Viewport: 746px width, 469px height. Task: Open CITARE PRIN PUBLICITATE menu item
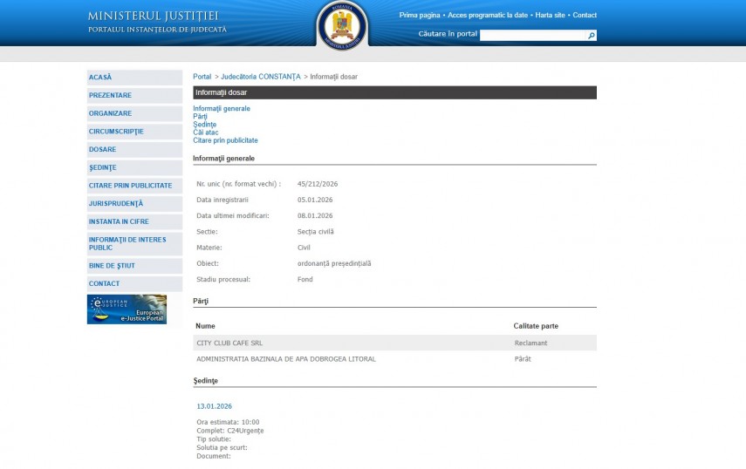coord(130,186)
